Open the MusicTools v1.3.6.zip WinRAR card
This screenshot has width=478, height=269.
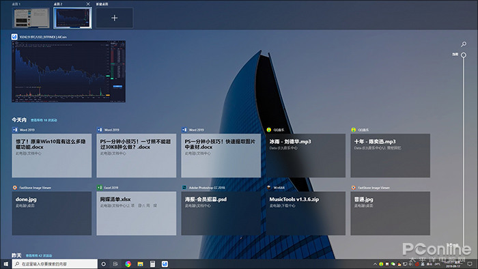coord(305,213)
